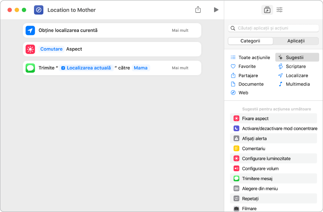Click the Fixare aspect suggestion icon
323x212 pixels.
(236, 118)
